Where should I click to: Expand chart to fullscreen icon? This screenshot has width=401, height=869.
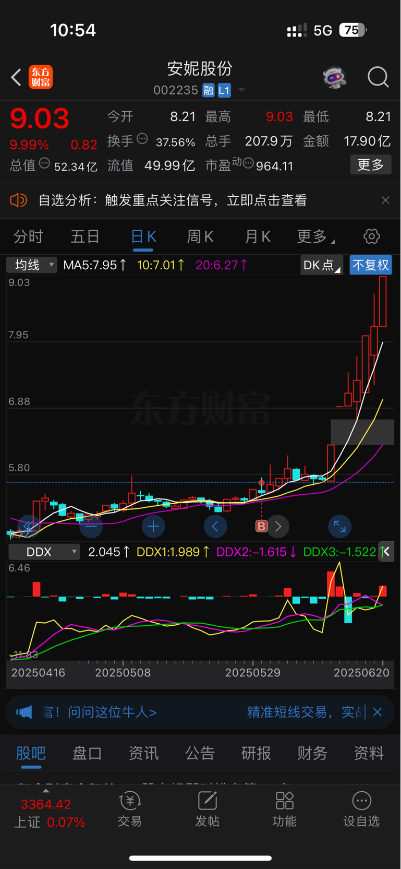tap(339, 527)
